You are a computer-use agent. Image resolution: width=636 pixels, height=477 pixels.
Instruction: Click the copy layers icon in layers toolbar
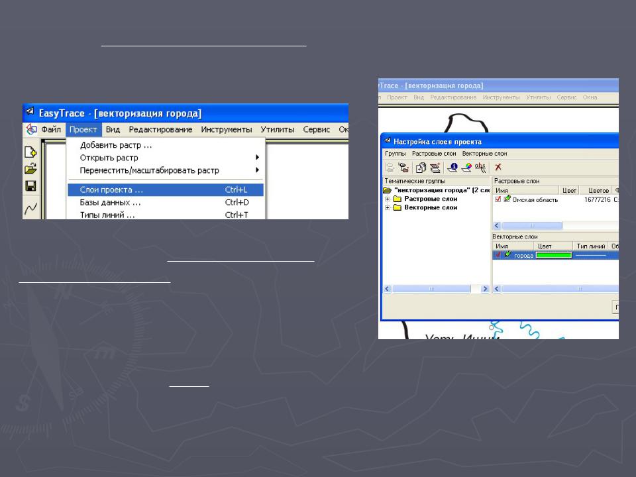(421, 167)
